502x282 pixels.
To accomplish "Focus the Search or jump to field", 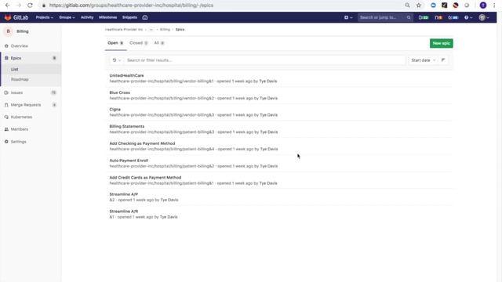I will tap(385, 17).
